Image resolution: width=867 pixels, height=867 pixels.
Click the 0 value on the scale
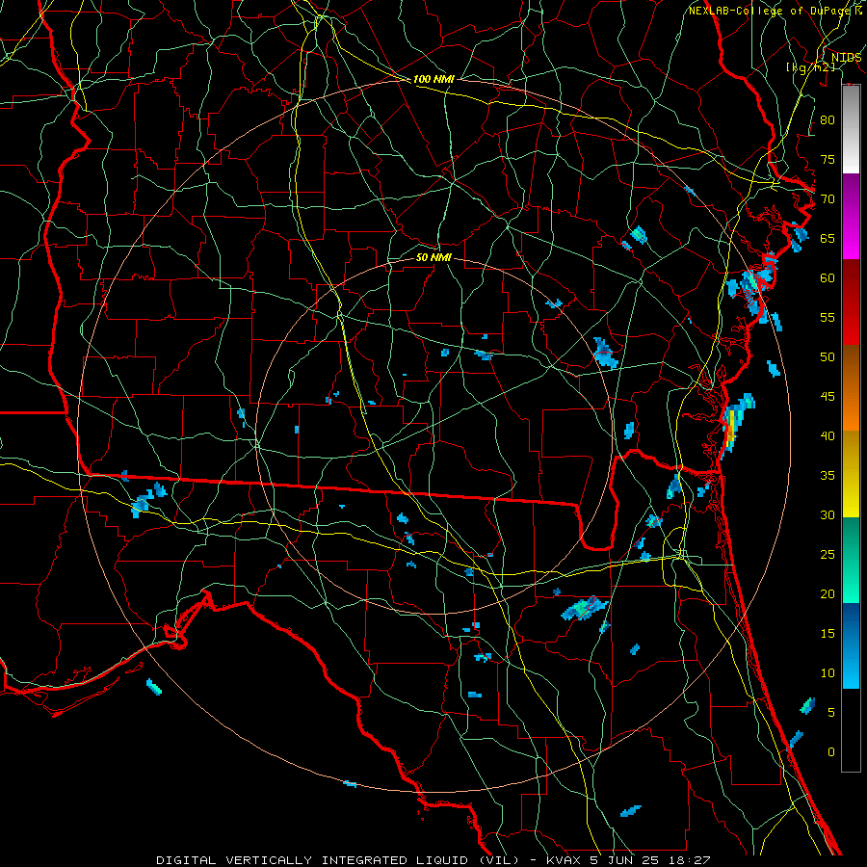[831, 752]
